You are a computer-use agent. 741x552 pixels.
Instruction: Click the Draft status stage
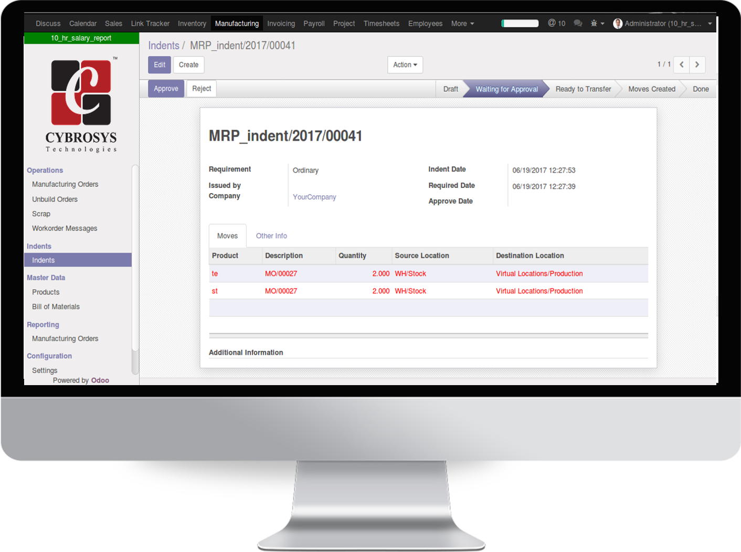point(450,89)
